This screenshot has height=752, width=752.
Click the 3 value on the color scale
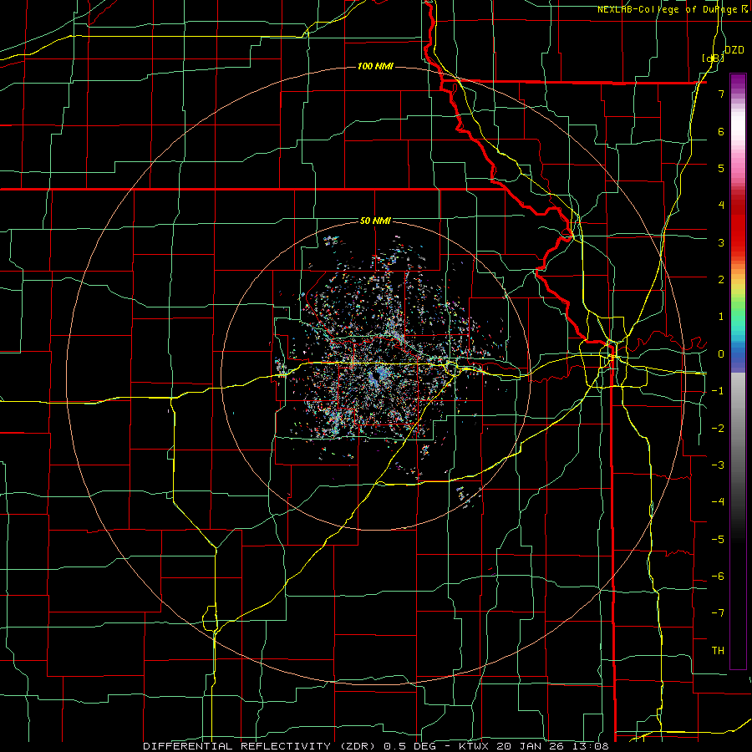coord(721,242)
